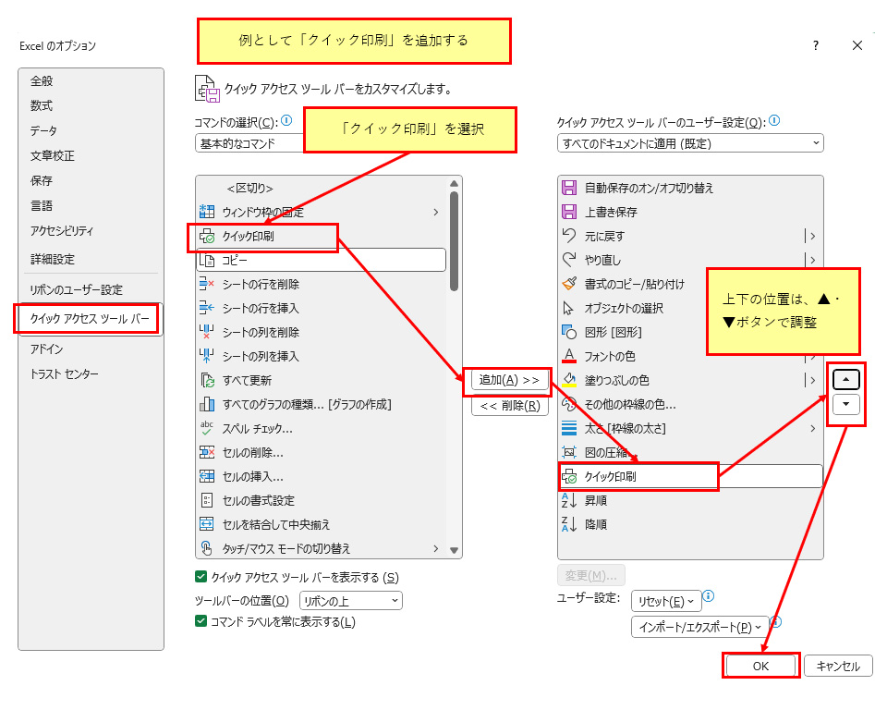Open the Customize Ribbon settings category
Screen dimensions: 875x710
click(76, 289)
